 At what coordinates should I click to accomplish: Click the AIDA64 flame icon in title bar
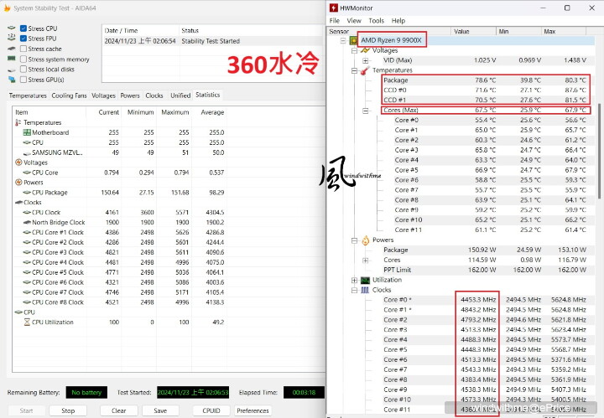[7, 8]
